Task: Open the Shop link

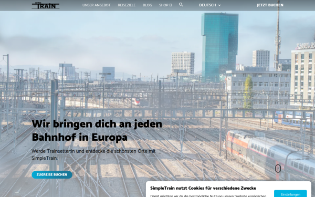Action: 165,5
